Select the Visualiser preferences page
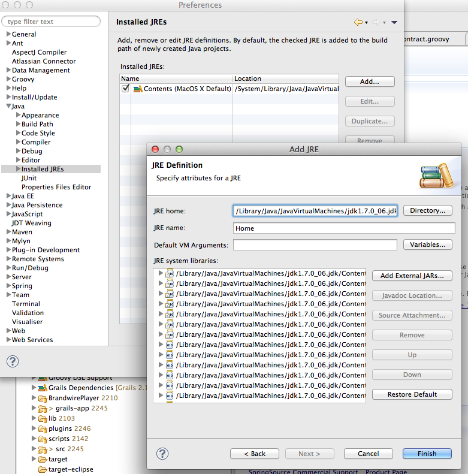The width and height of the screenshot is (468, 474). click(27, 322)
